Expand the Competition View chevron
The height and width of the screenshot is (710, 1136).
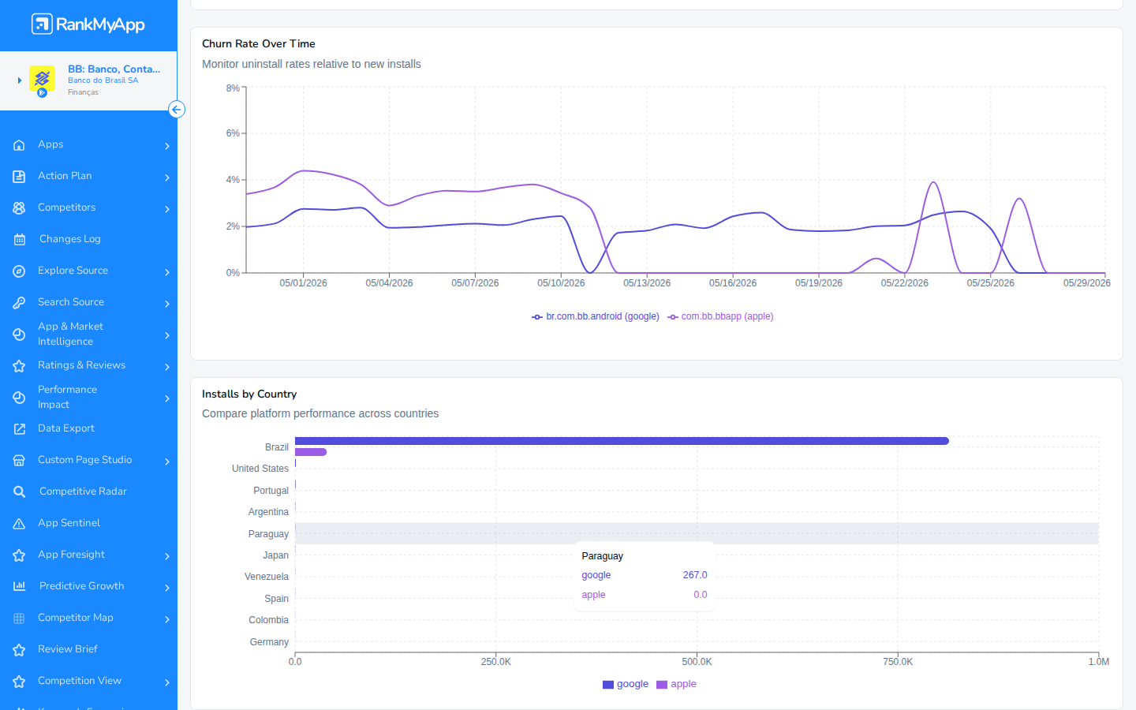pos(167,682)
